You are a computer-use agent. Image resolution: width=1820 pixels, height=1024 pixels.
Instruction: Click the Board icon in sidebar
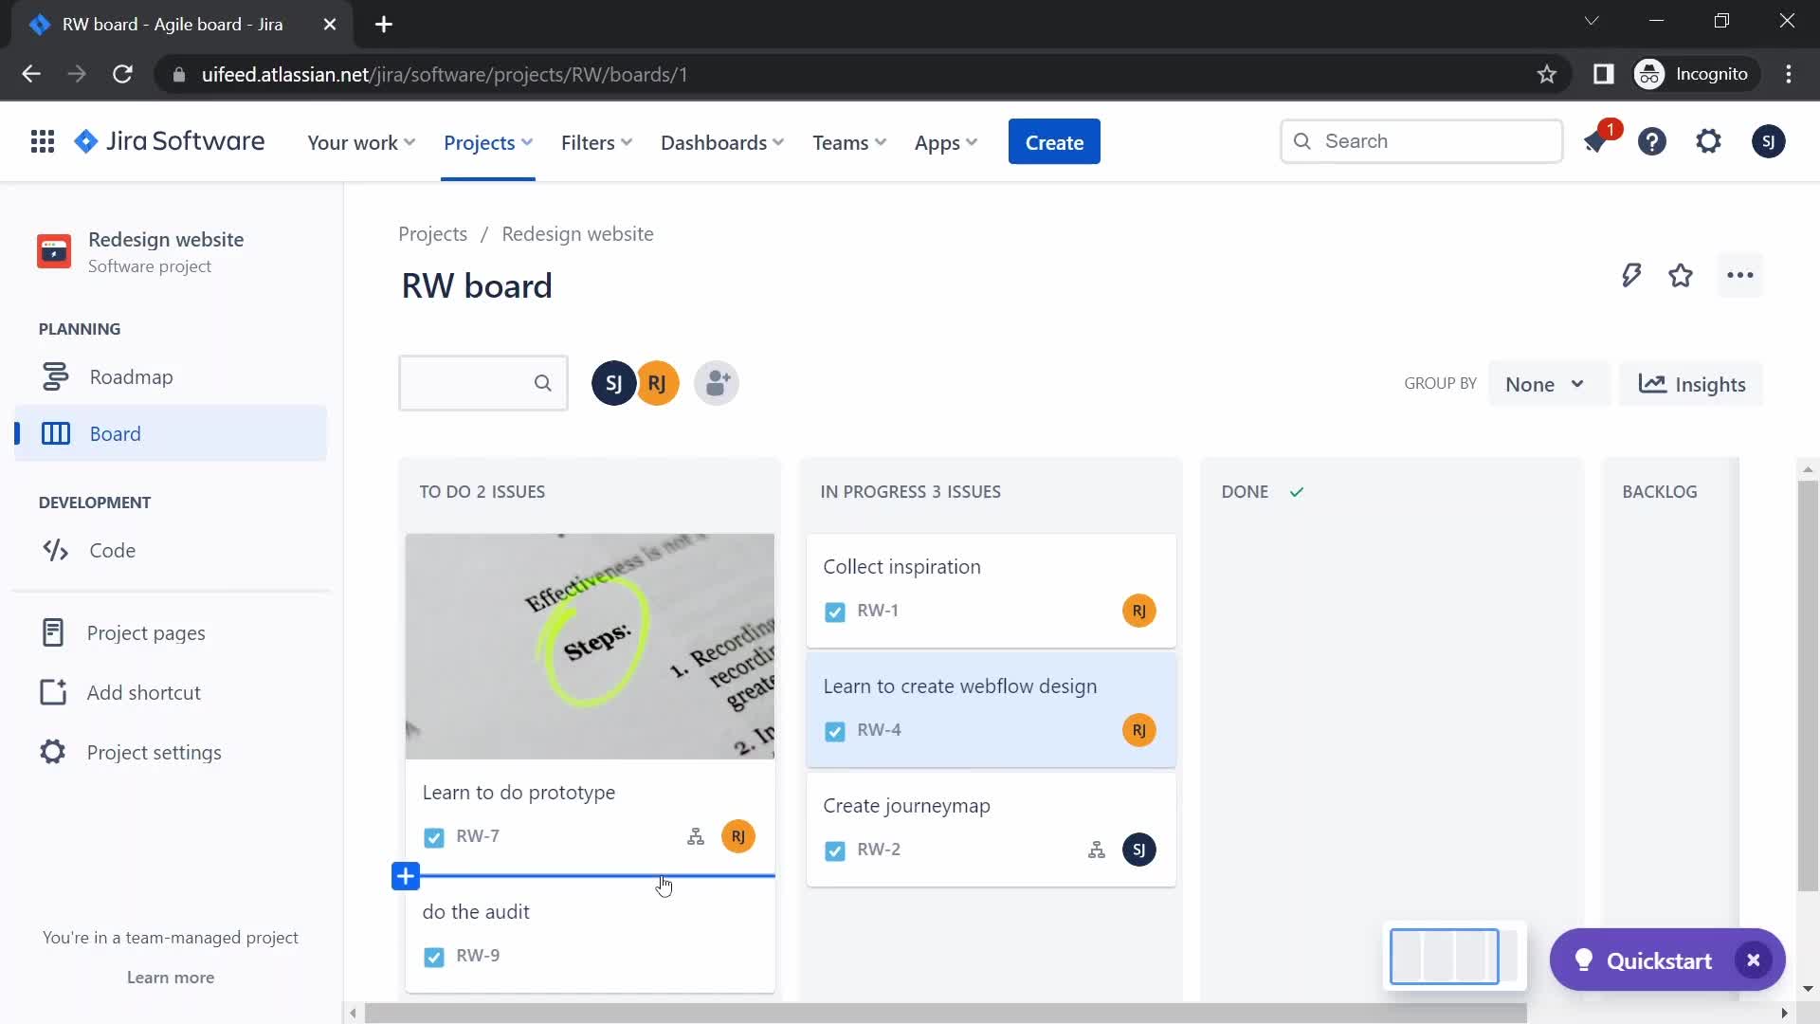tap(55, 432)
